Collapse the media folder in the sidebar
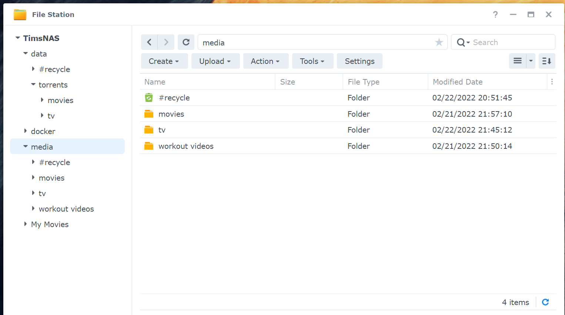565x315 pixels. (25, 146)
